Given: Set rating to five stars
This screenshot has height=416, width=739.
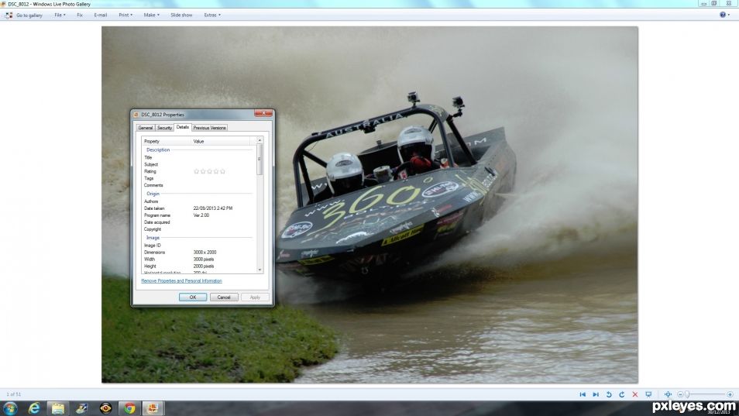Looking at the screenshot, I should pos(223,171).
